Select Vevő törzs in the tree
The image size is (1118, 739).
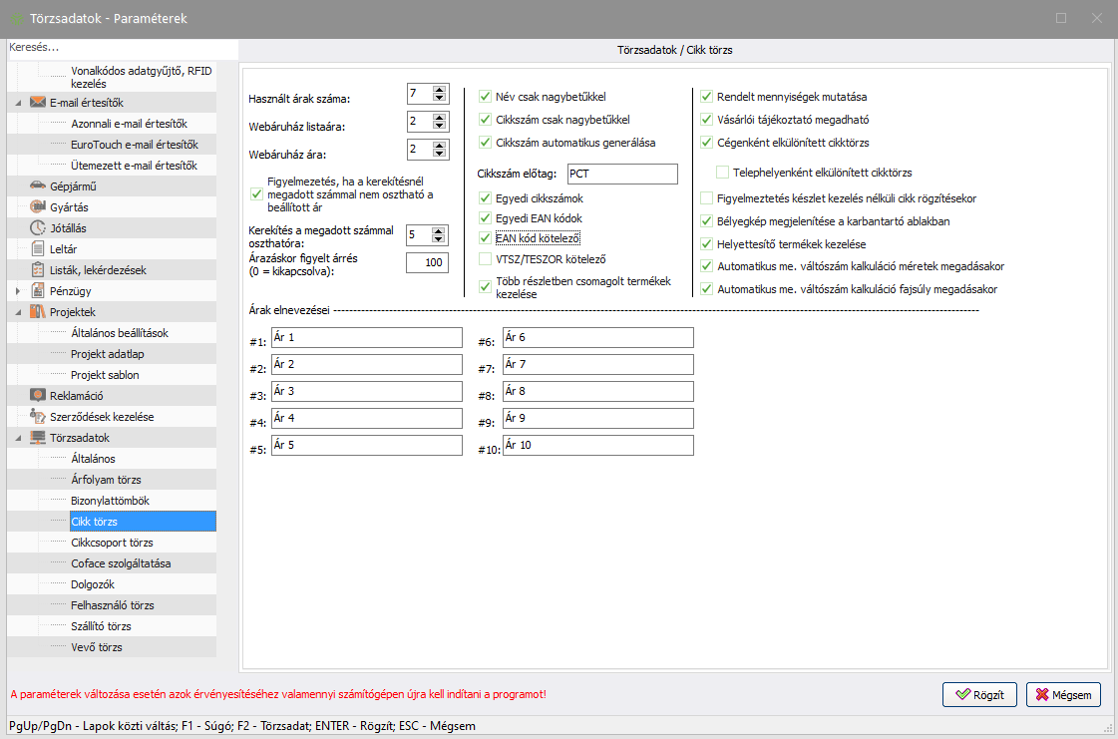97,647
